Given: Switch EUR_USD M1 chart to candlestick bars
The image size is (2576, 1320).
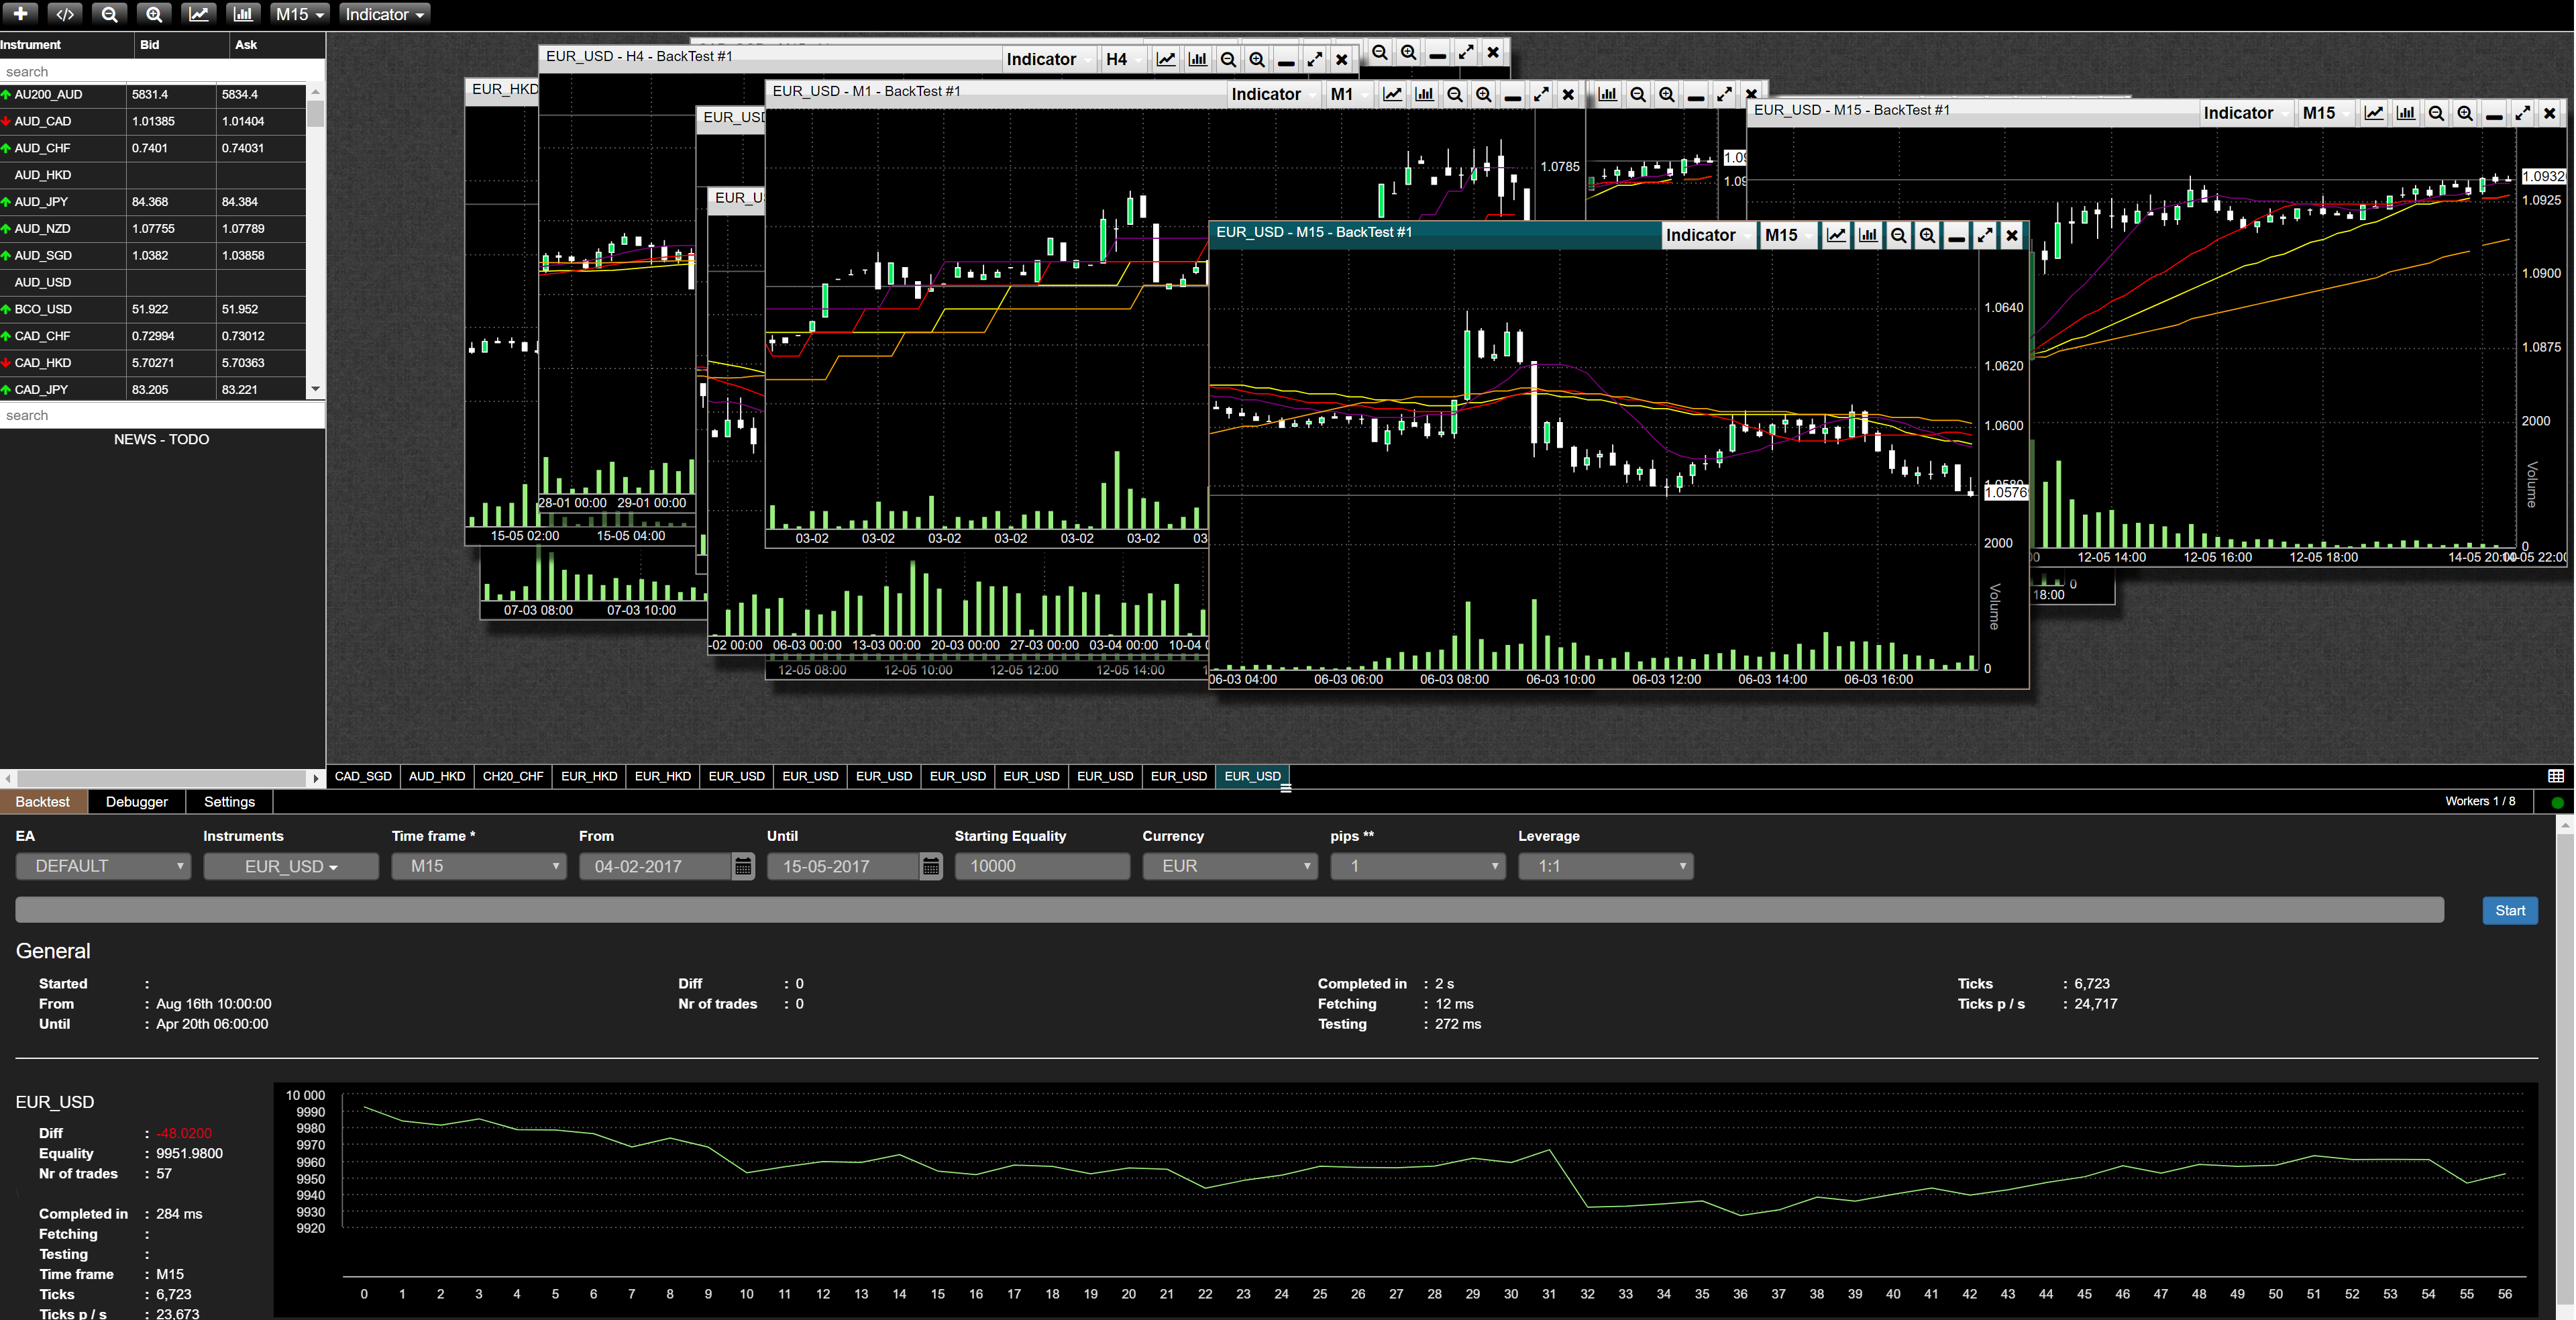Looking at the screenshot, I should pyautogui.click(x=1424, y=95).
